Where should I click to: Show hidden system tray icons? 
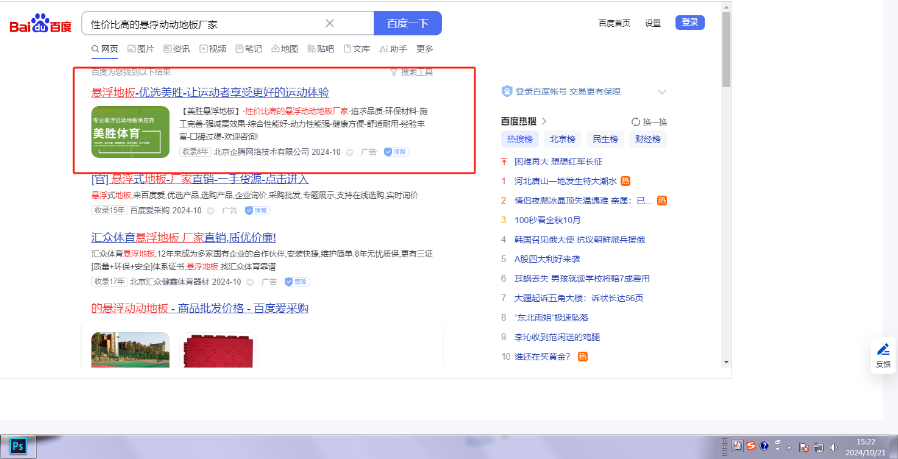tap(789, 447)
